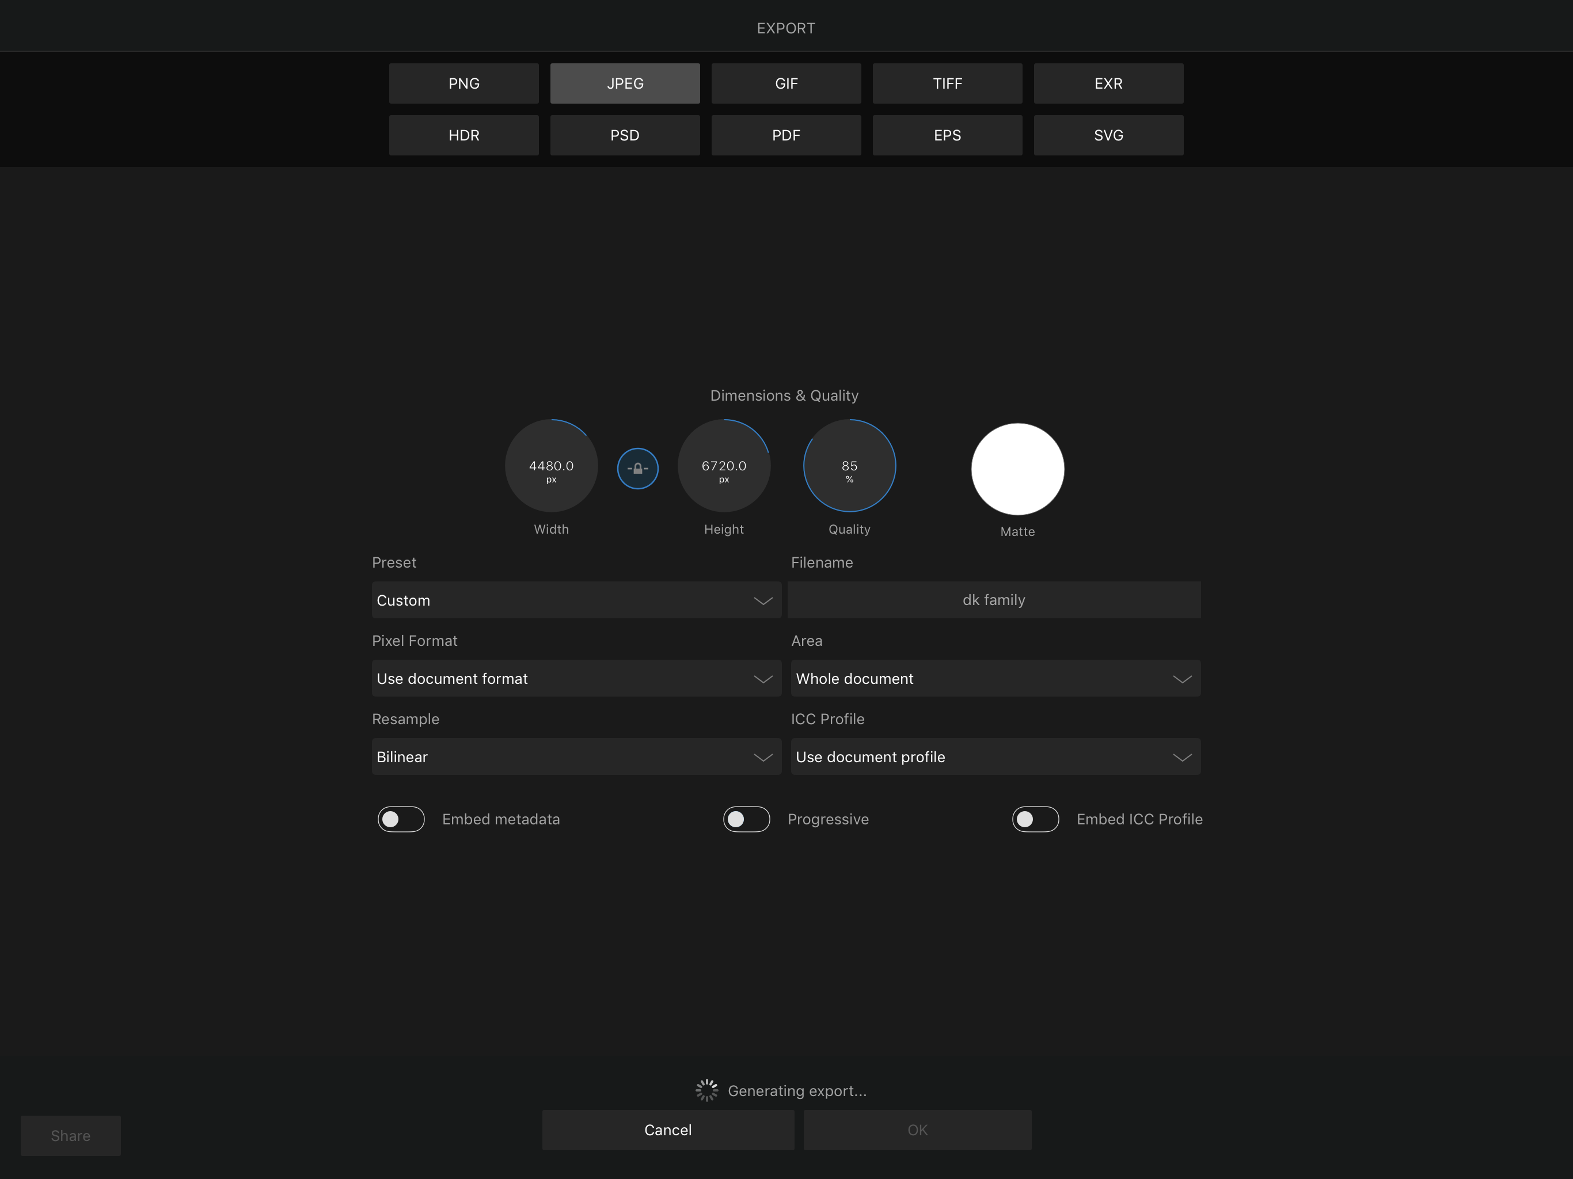This screenshot has height=1179, width=1573.
Task: Click the Generating export status text
Action: point(797,1091)
